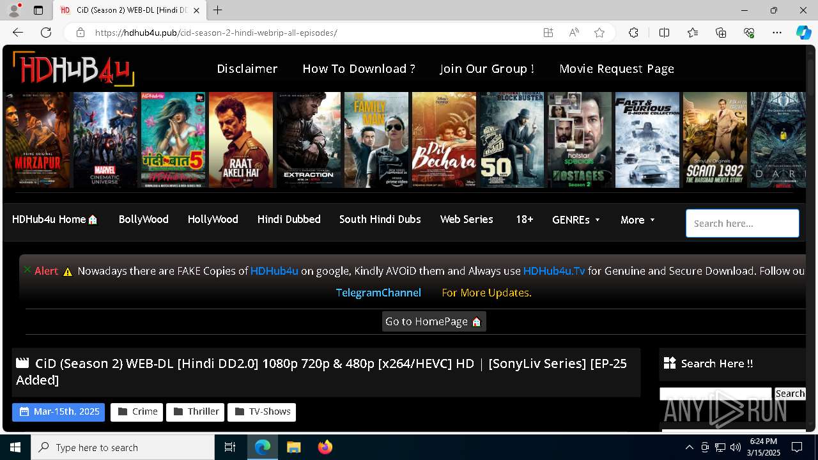Expand the GENREs dropdown menu
The image size is (818, 460).
576,220
